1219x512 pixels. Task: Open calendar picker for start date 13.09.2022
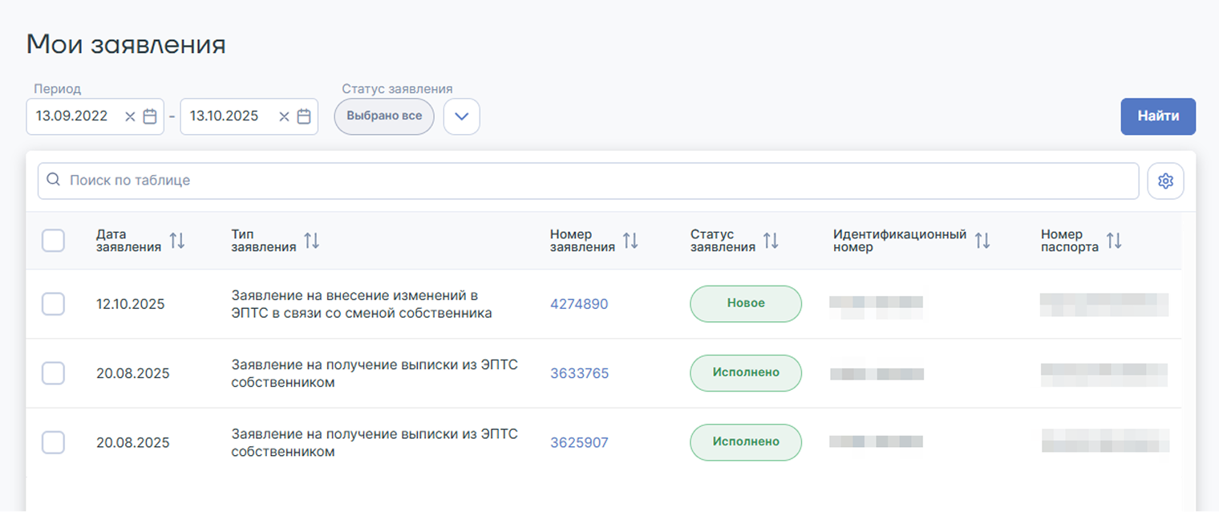click(x=149, y=116)
